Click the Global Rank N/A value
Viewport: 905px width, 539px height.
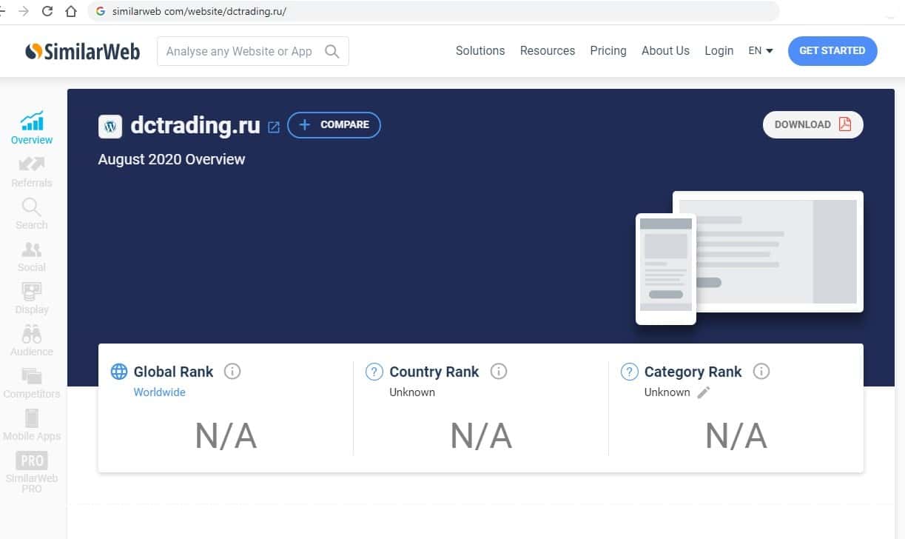click(226, 436)
